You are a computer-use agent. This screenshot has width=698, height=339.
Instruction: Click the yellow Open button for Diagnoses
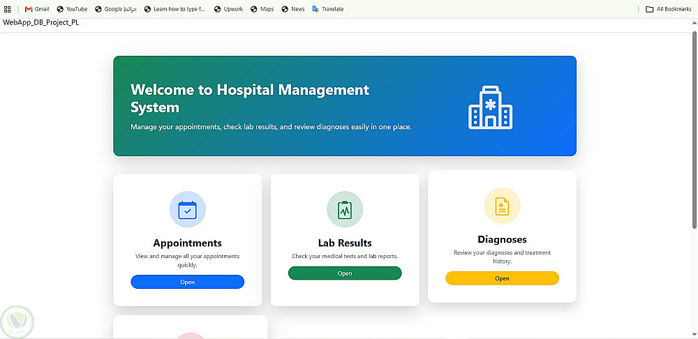[x=502, y=278]
